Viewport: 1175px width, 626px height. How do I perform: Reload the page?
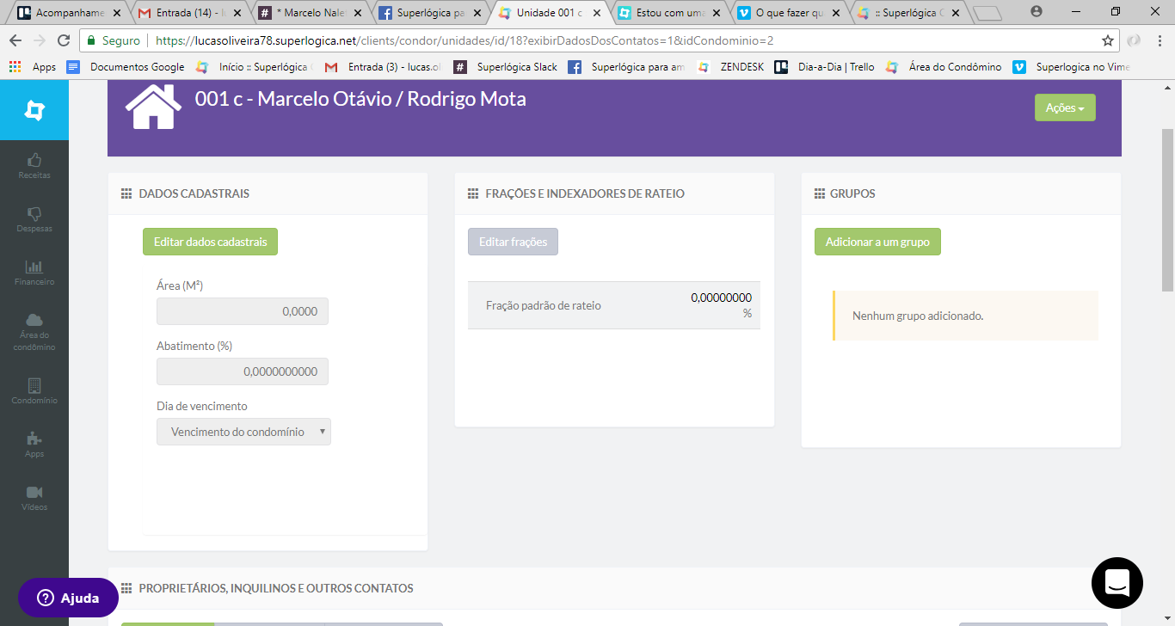(x=63, y=40)
